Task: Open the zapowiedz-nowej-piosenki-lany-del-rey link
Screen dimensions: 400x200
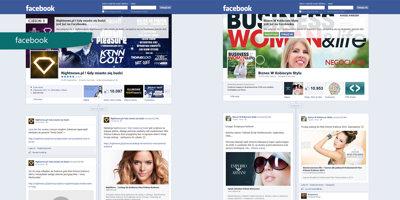Action: 59,140
